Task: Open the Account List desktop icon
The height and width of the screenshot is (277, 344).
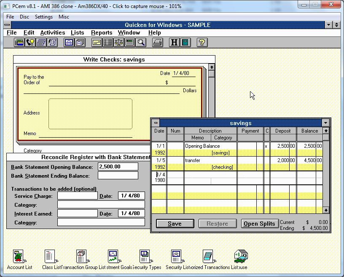Action: coord(19,260)
